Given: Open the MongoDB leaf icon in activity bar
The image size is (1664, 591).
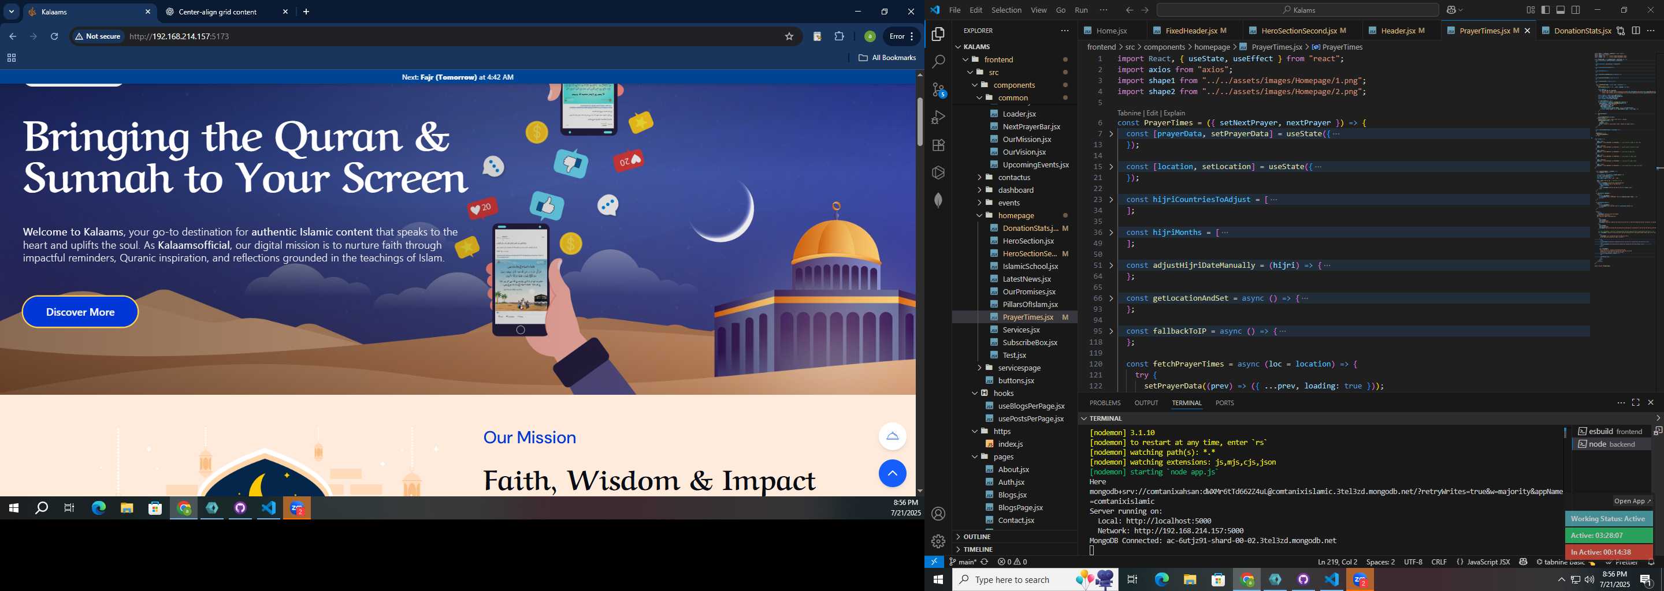Looking at the screenshot, I should coord(938,200).
